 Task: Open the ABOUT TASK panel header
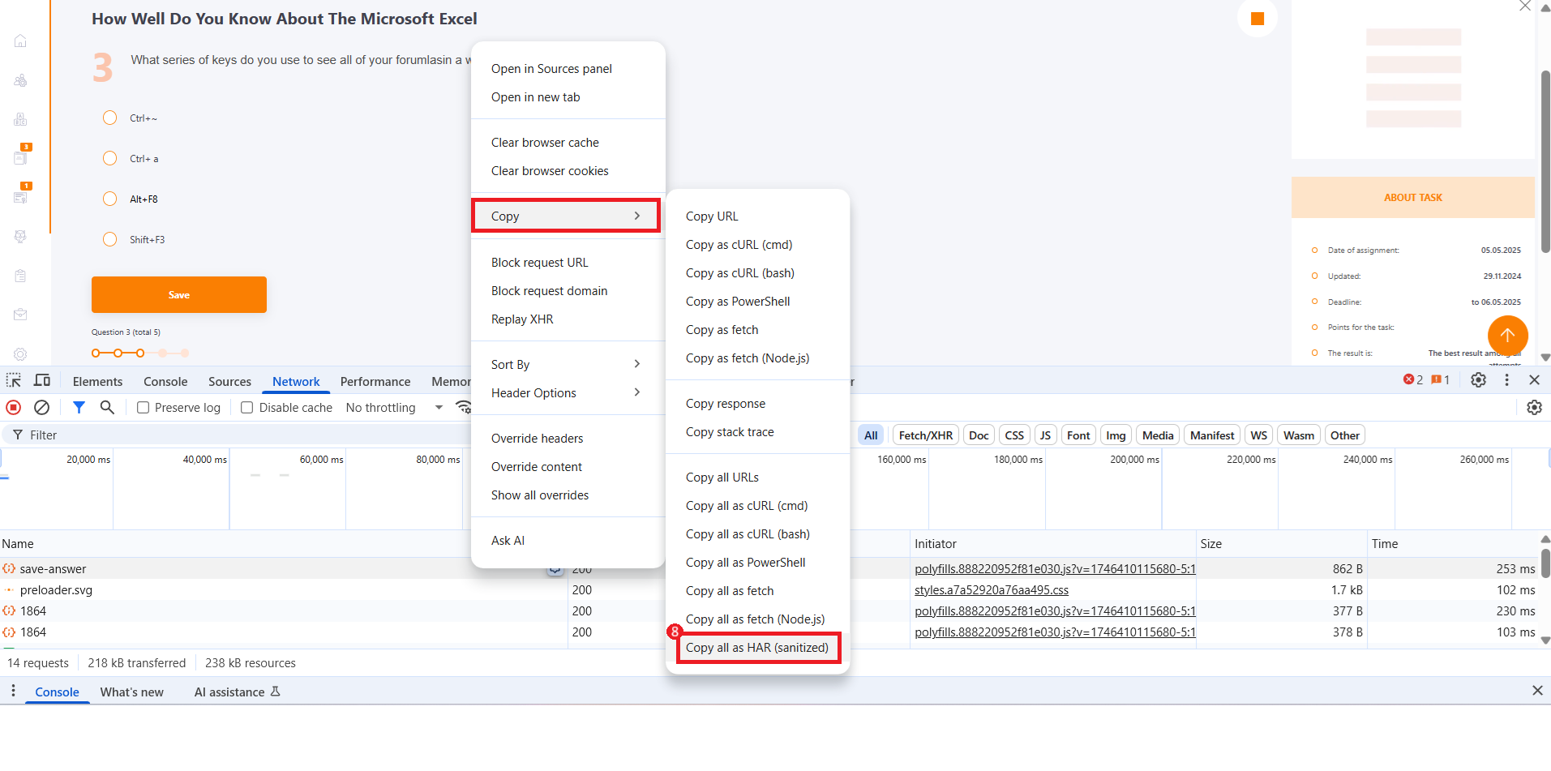tap(1413, 198)
